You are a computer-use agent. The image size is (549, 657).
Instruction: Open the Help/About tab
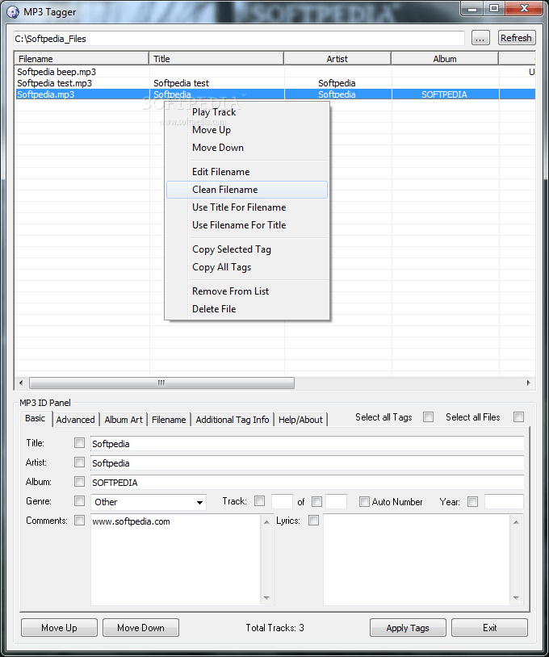300,420
